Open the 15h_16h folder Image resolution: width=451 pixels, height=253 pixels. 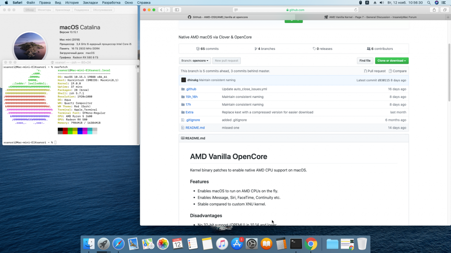coord(192,97)
